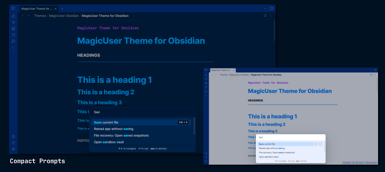Open tab list chevron in dark window

coord(265,8)
